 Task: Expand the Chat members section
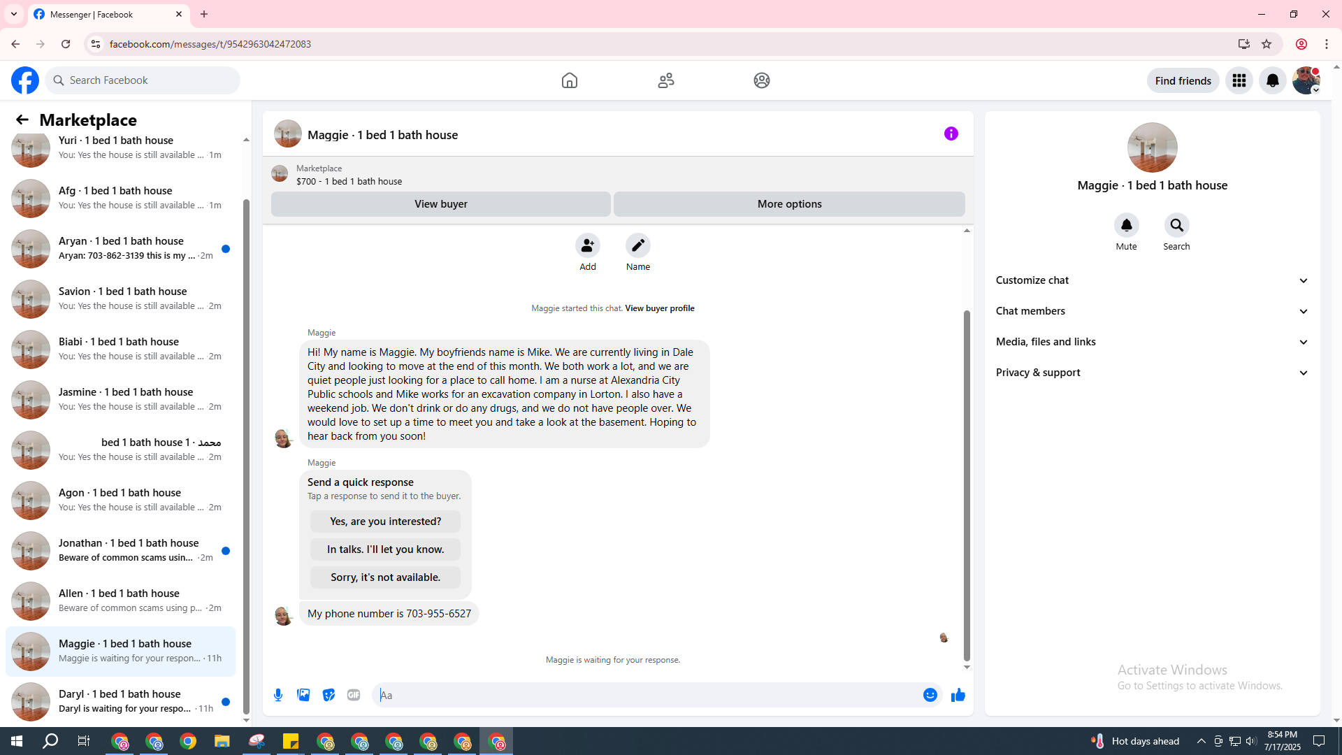click(x=1153, y=311)
